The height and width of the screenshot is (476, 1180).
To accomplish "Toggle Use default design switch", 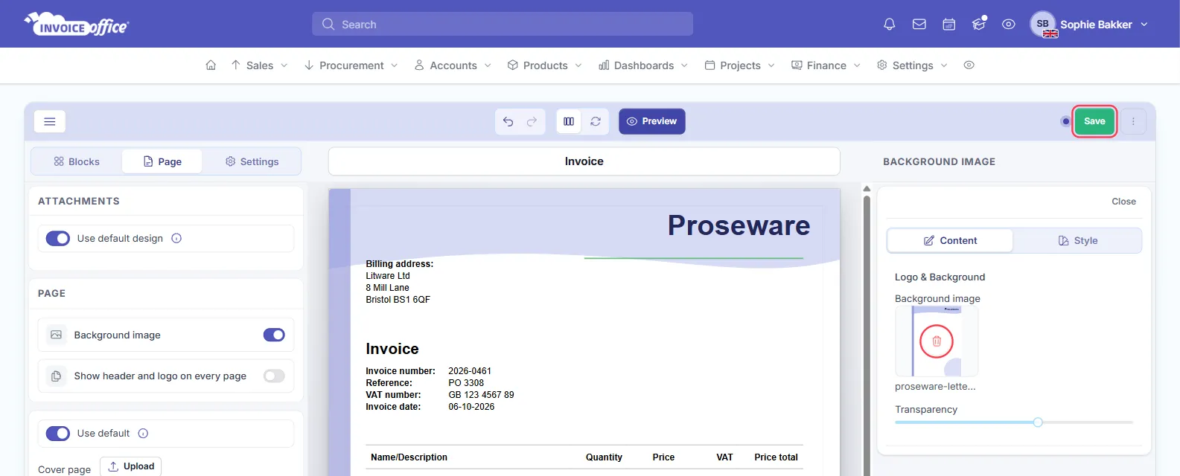I will [58, 239].
